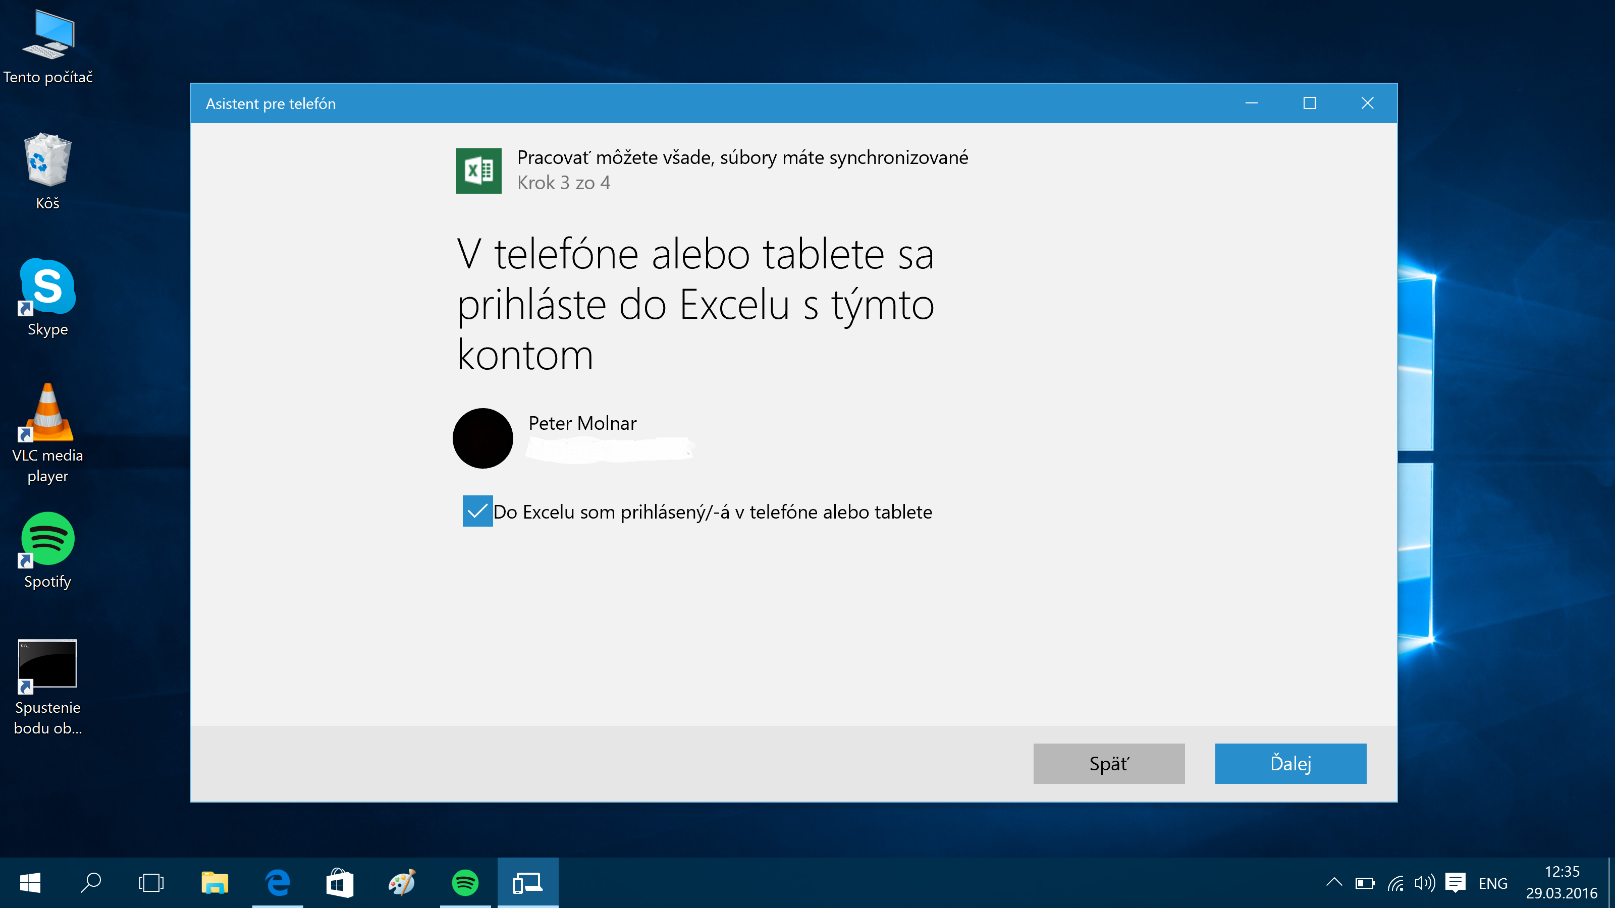This screenshot has height=908, width=1615.
Task: Select the Skype desktop shortcut
Action: coord(47,298)
